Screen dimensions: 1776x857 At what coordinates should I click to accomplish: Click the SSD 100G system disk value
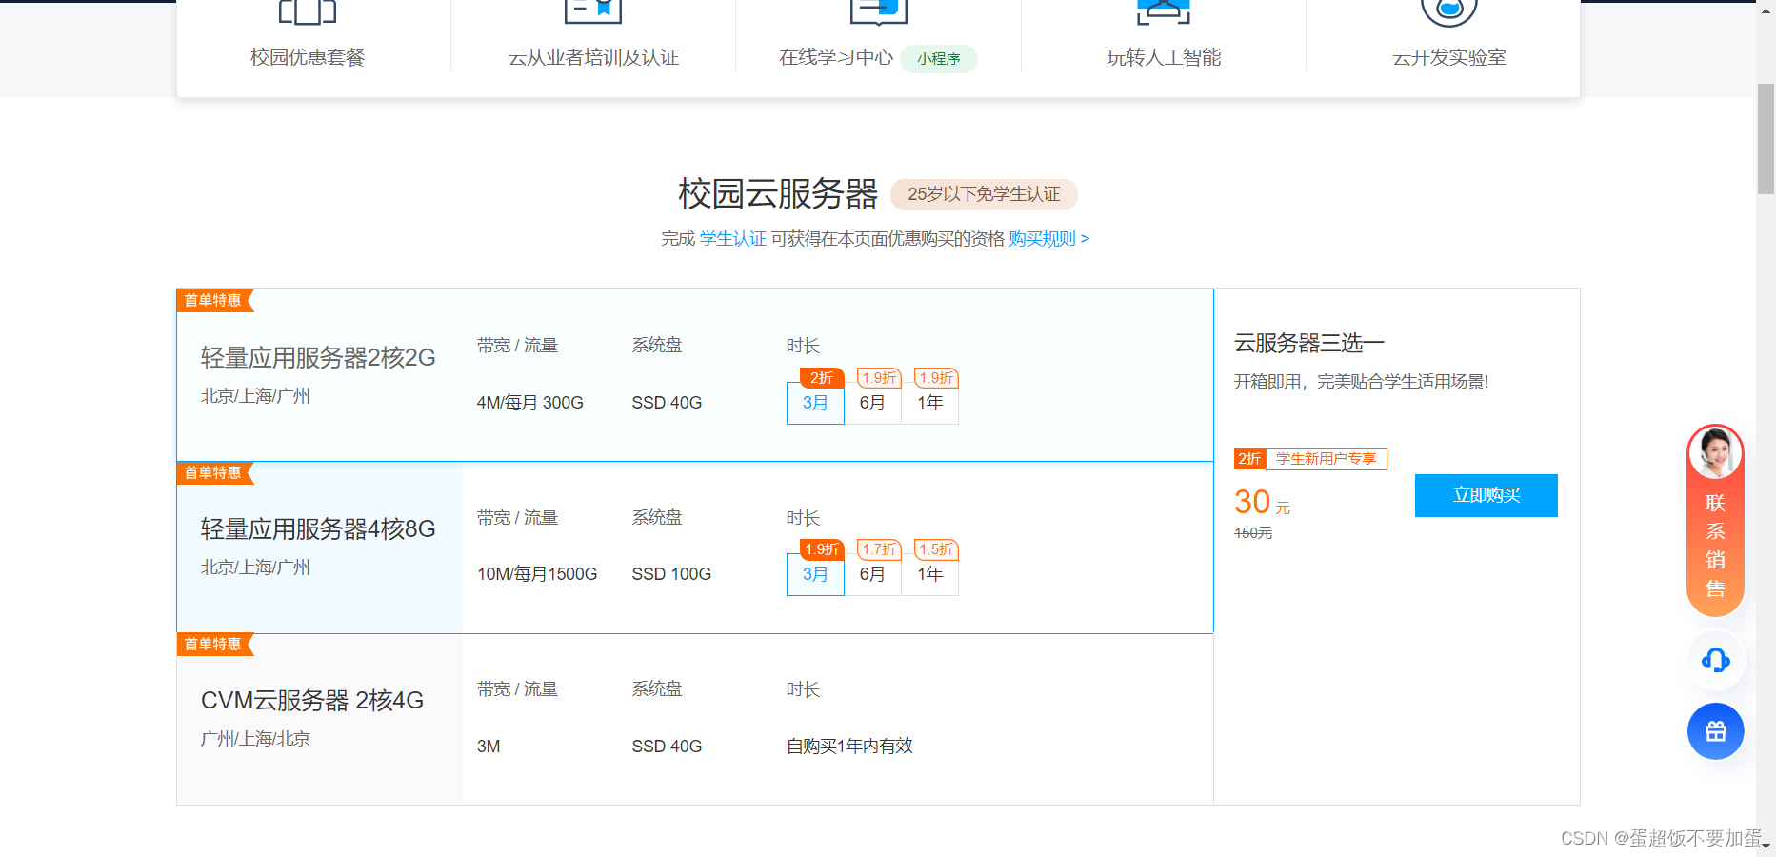pyautogui.click(x=671, y=574)
